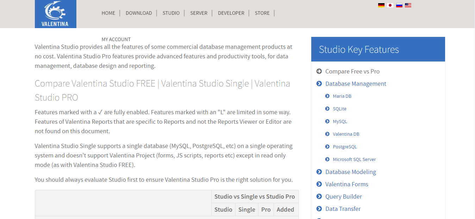Open Compare Free vs Pro link
This screenshot has height=219, width=475.
tap(352, 71)
